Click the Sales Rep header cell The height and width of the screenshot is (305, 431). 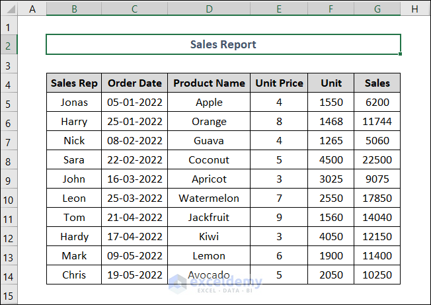click(74, 83)
